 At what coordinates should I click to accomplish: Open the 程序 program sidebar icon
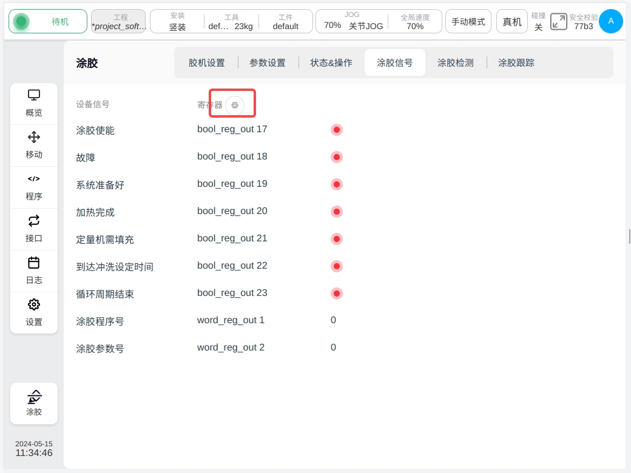34,187
